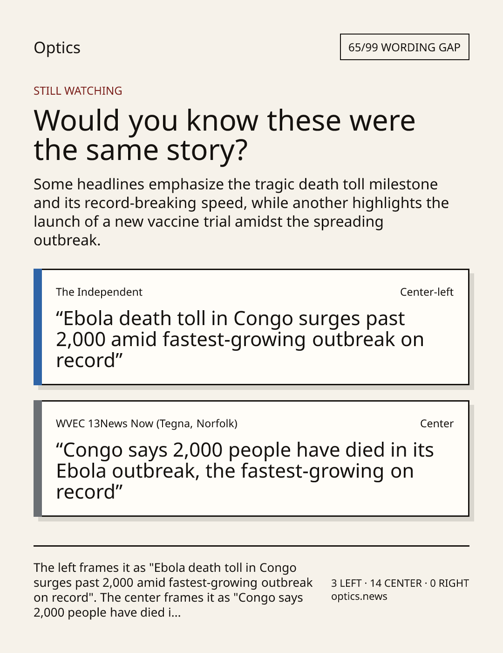Click the 65/99 WORDING GAP badge

click(x=404, y=47)
